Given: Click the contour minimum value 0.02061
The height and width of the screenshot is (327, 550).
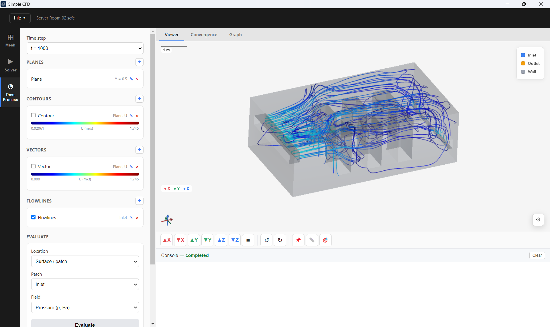Looking at the screenshot, I should tap(38, 128).
